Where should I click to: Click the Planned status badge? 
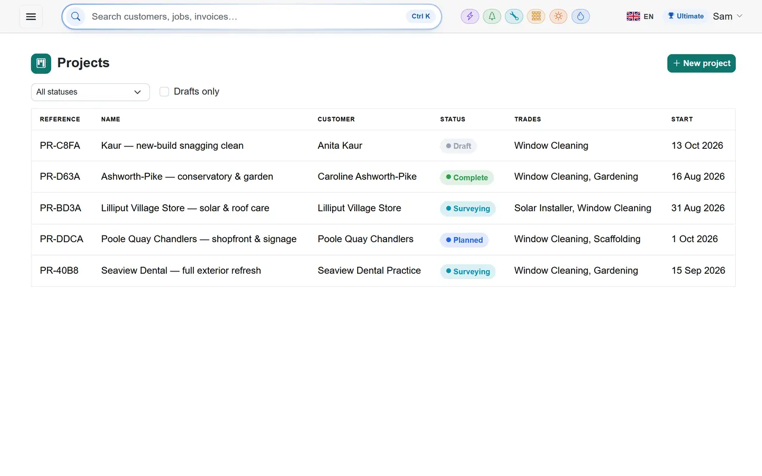pyautogui.click(x=464, y=240)
